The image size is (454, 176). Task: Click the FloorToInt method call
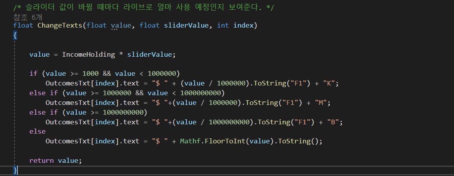click(225, 141)
